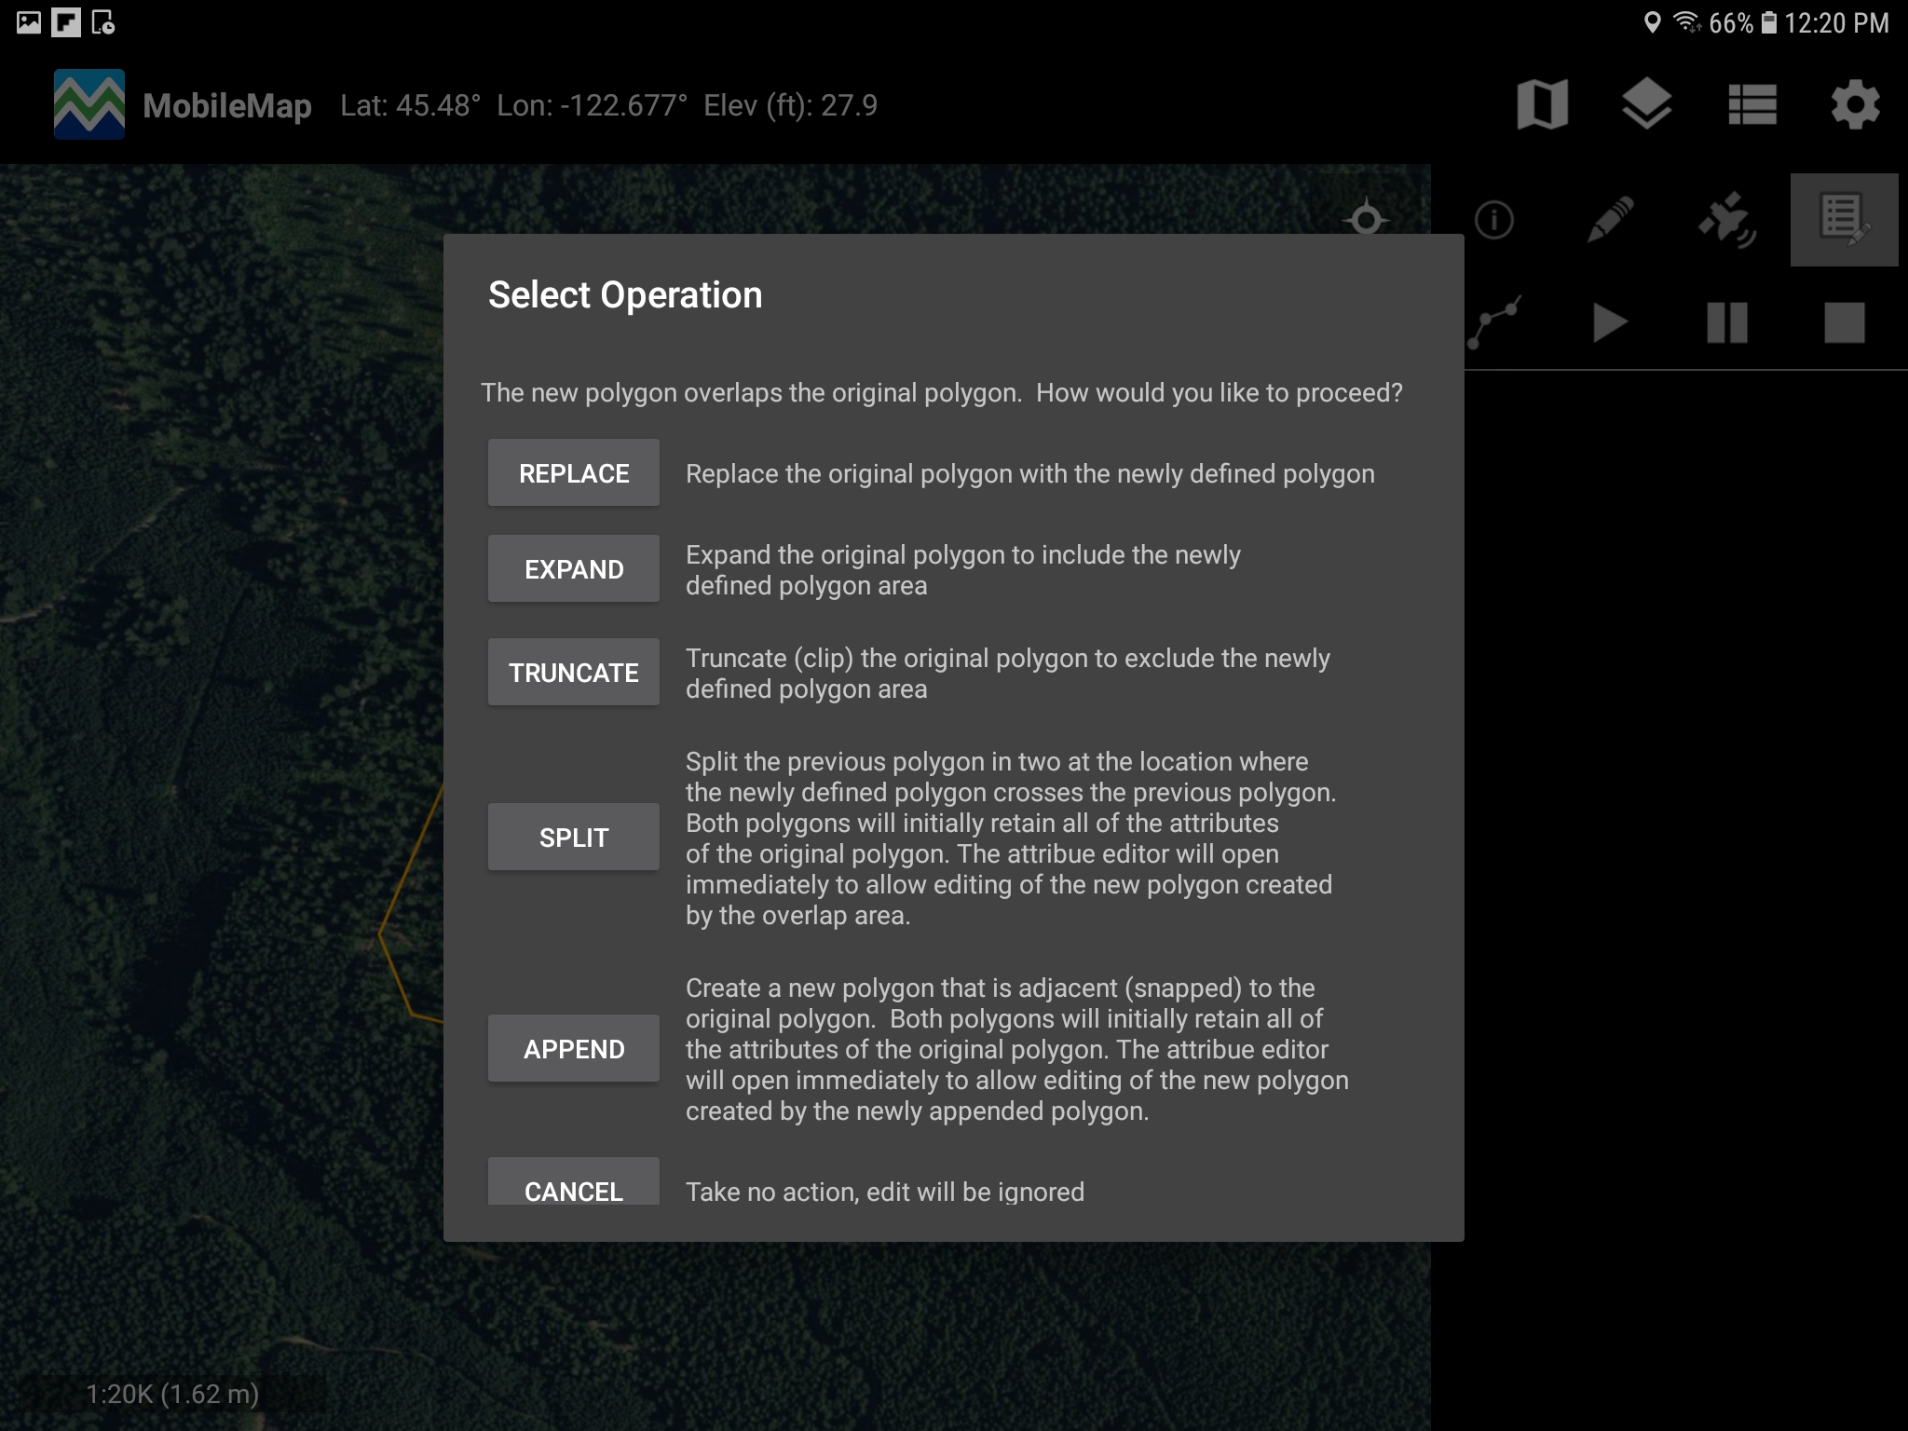Open the Layers stack icon
The height and width of the screenshot is (1431, 1908).
click(x=1646, y=104)
